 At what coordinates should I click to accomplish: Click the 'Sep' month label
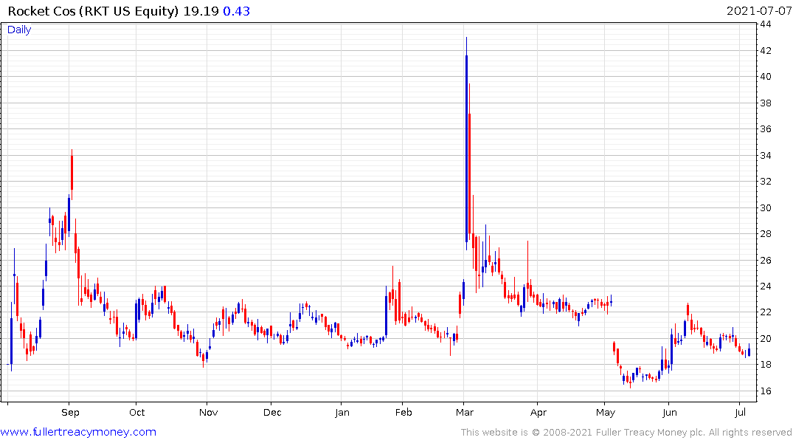[70, 412]
